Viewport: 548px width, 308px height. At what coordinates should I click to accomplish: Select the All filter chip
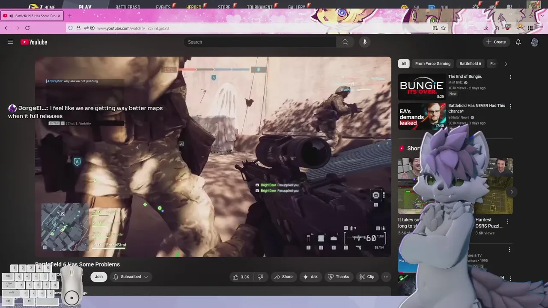404,64
